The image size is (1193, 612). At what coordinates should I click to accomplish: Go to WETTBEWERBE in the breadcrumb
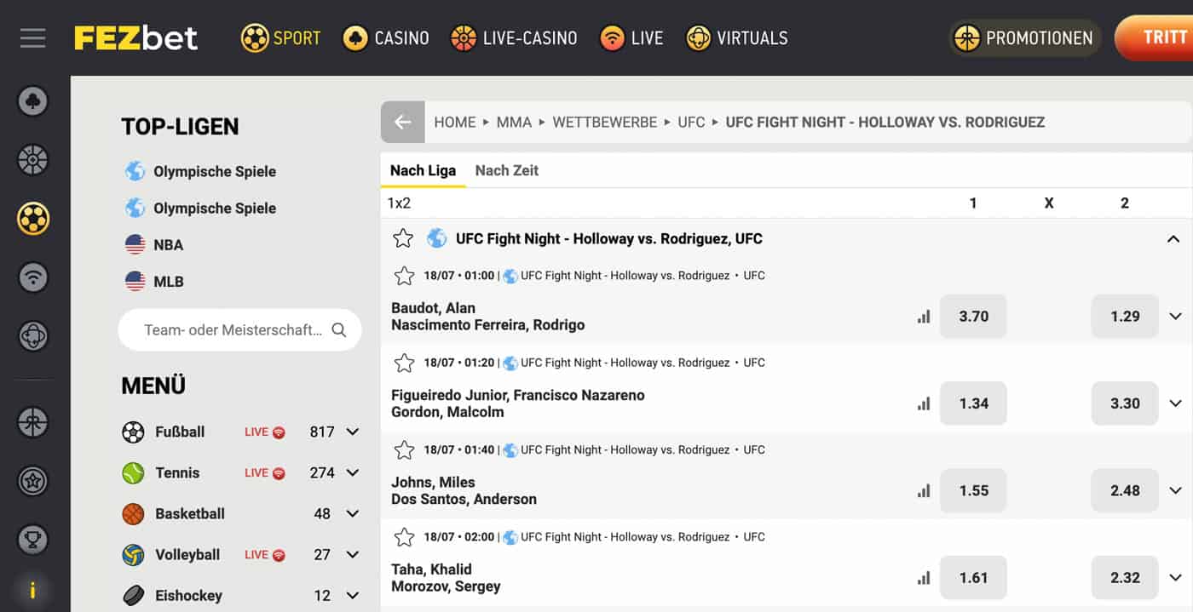605,122
